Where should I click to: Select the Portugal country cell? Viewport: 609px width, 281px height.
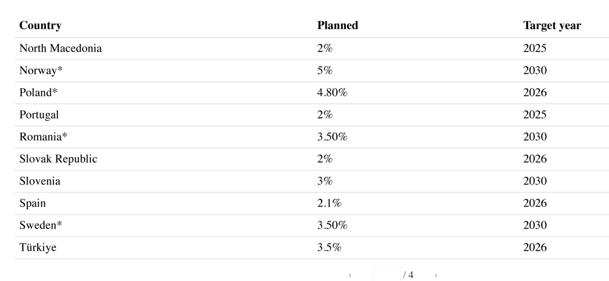[39, 115]
